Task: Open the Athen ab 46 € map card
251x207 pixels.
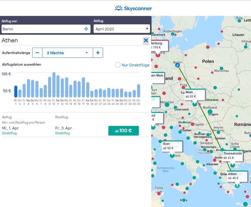Action: pyautogui.click(x=237, y=176)
